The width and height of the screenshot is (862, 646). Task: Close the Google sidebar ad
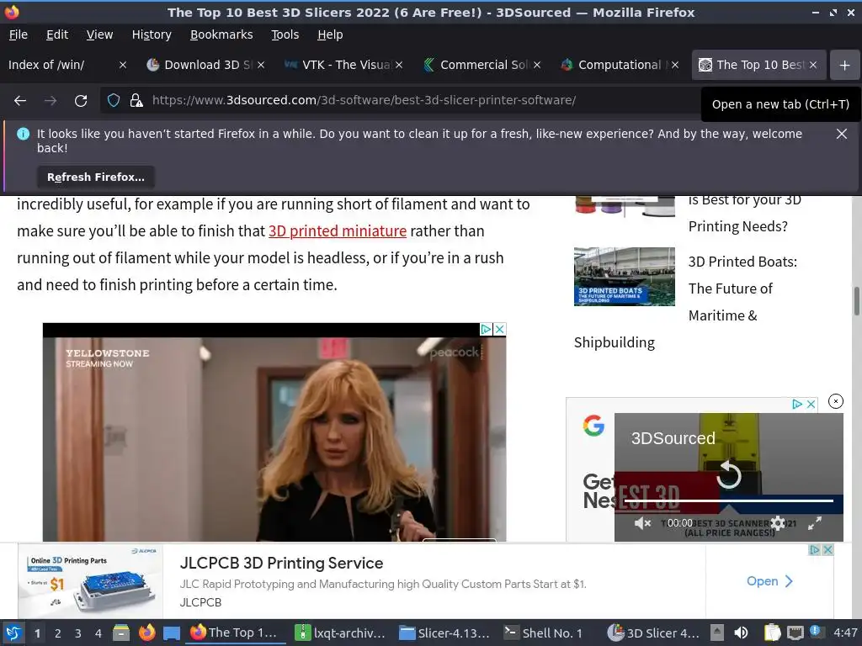[x=811, y=405]
